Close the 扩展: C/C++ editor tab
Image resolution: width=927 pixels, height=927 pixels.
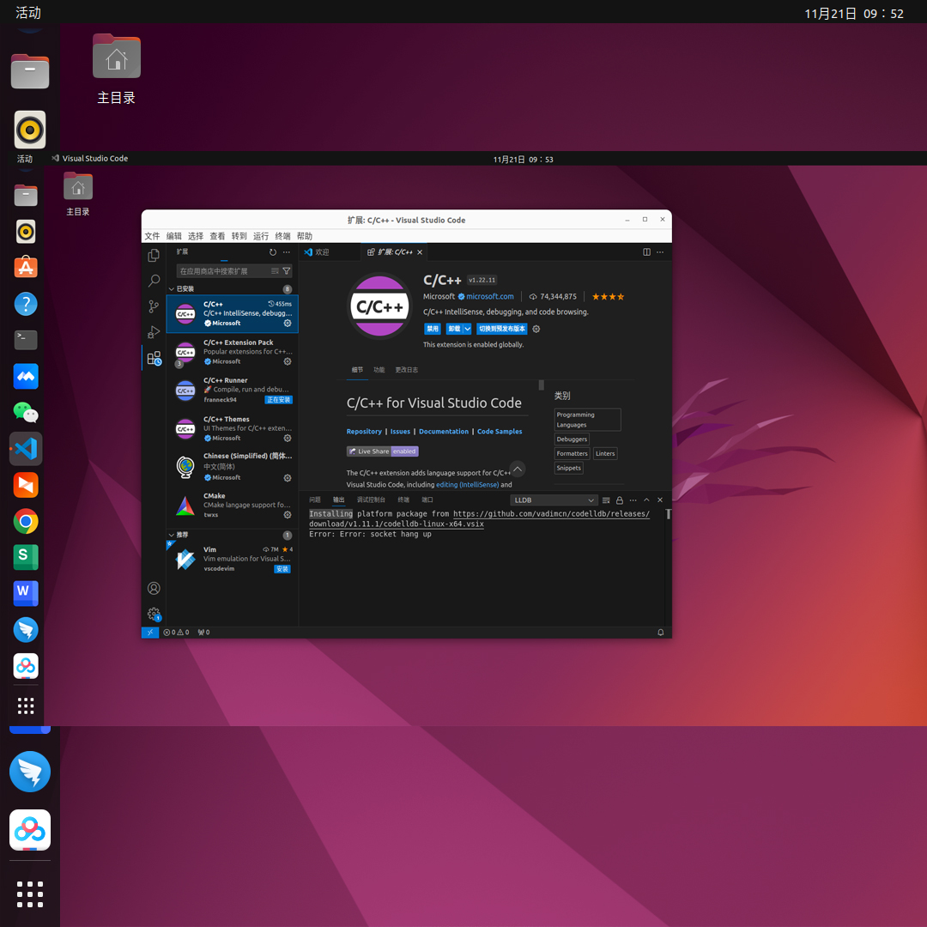pos(420,252)
